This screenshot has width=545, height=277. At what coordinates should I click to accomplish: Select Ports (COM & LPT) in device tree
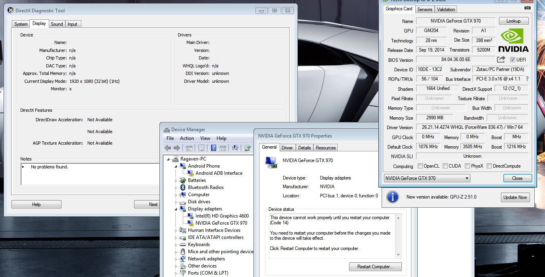pos(208,273)
